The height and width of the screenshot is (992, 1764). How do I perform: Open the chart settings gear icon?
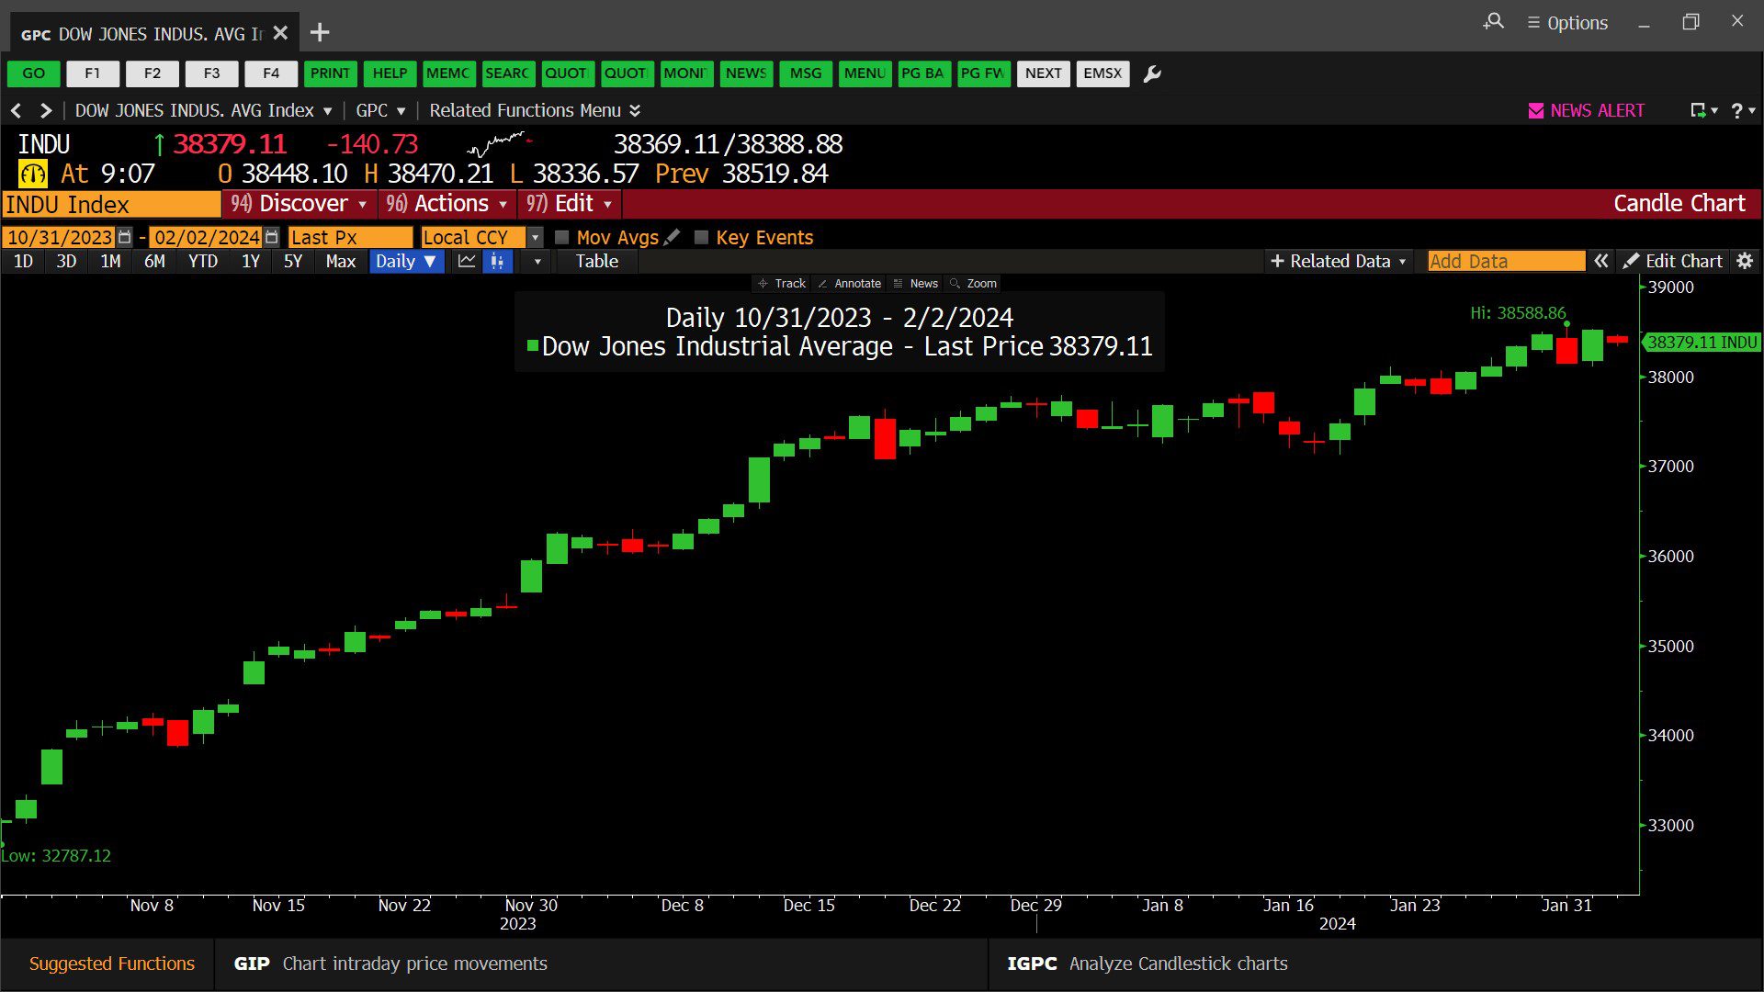1745,261
